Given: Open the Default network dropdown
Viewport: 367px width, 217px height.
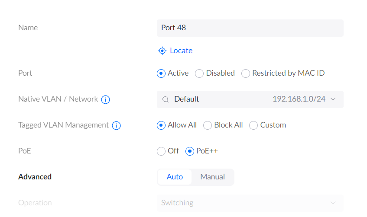Looking at the screenshot, I should (x=250, y=99).
